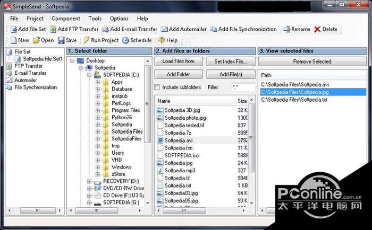Expand the RECOVERY (D:) drive node

click(x=89, y=181)
